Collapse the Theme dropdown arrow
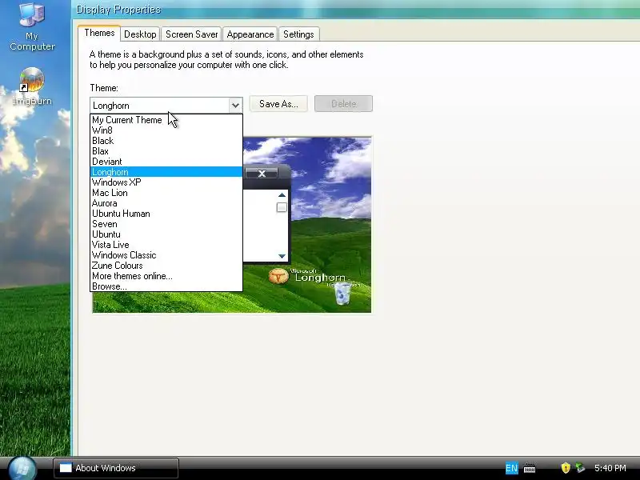This screenshot has width=640, height=480. click(x=235, y=106)
